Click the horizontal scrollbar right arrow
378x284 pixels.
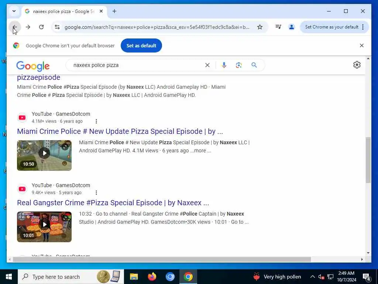[362, 259]
